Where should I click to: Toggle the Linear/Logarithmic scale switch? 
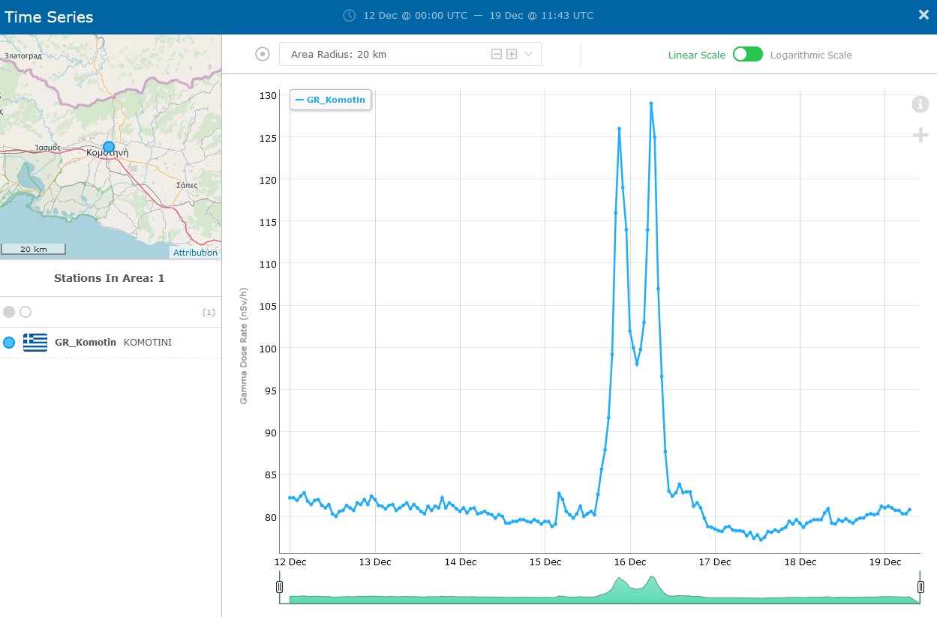pos(747,55)
